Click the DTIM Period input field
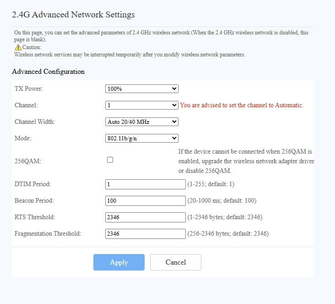 click(x=145, y=184)
